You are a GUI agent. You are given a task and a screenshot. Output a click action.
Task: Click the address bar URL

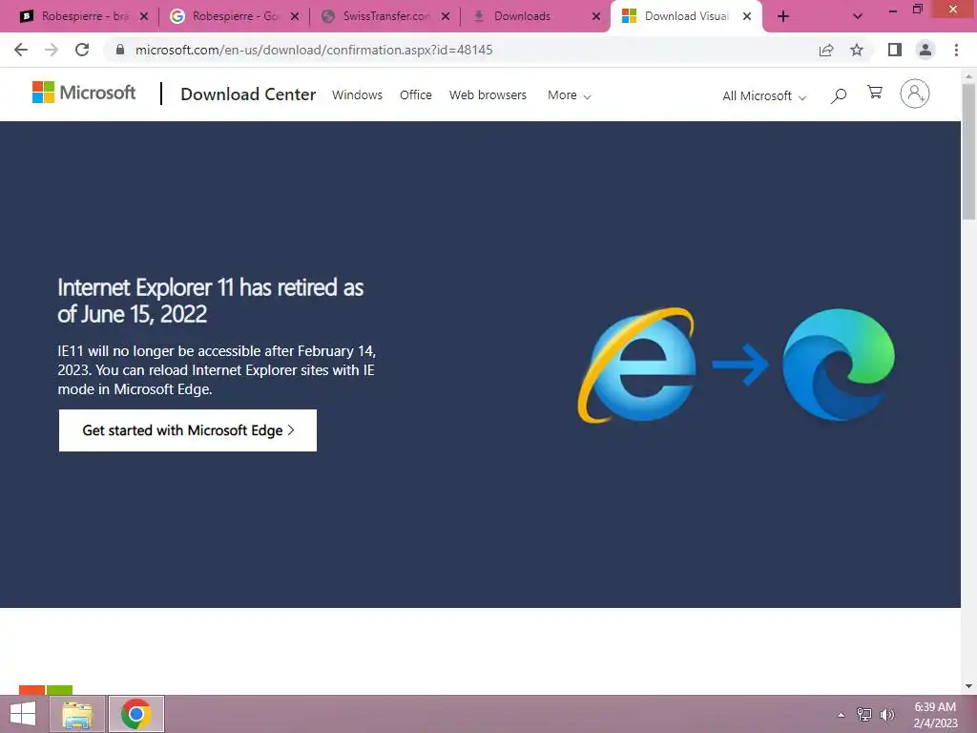point(314,50)
